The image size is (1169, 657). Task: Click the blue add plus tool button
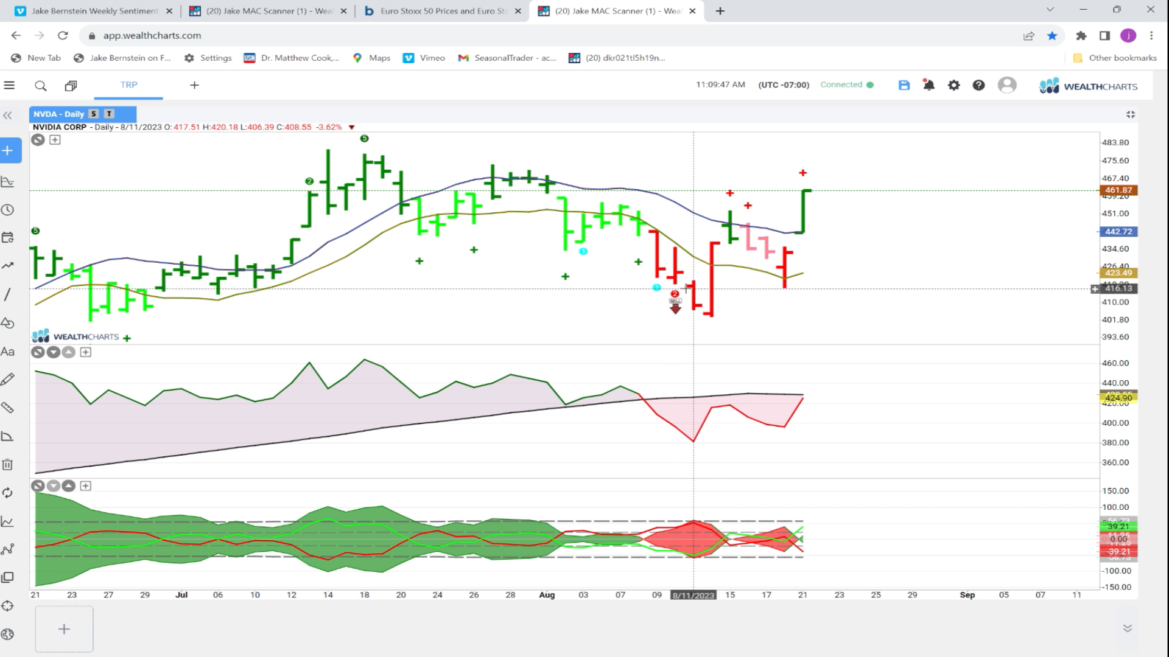pyautogui.click(x=9, y=150)
